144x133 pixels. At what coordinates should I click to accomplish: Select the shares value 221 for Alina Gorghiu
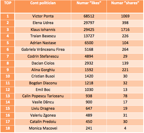[x=125, y=70]
